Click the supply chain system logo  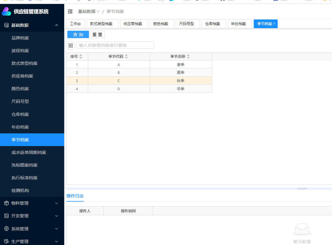point(6,12)
